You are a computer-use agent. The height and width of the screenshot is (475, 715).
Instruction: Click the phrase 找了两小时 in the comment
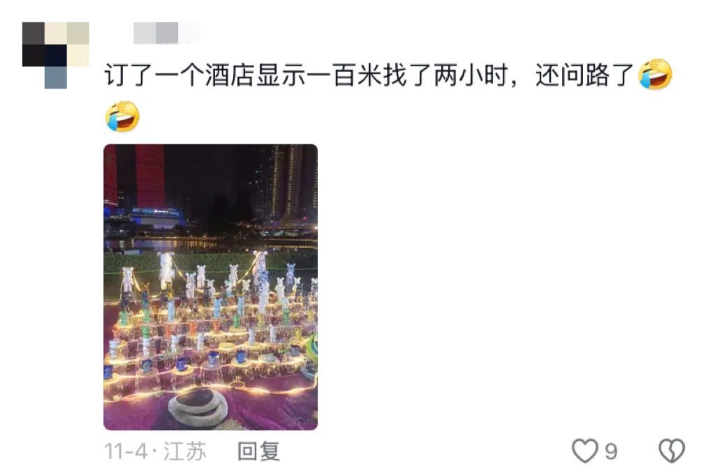pyautogui.click(x=445, y=75)
